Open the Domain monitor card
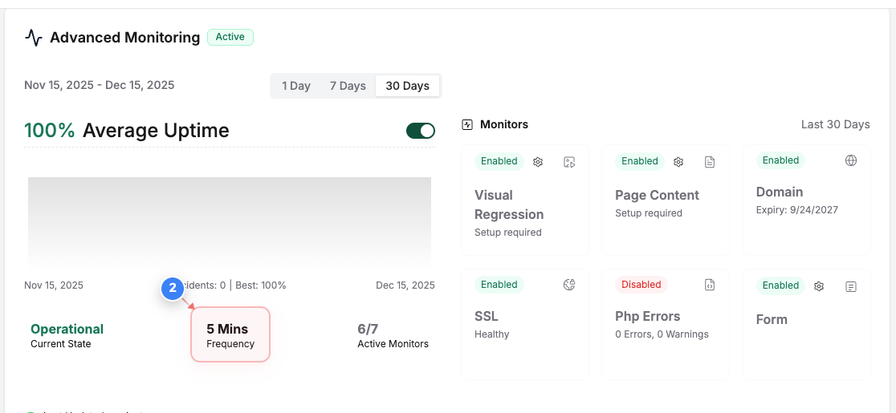896x413 pixels. click(x=806, y=200)
